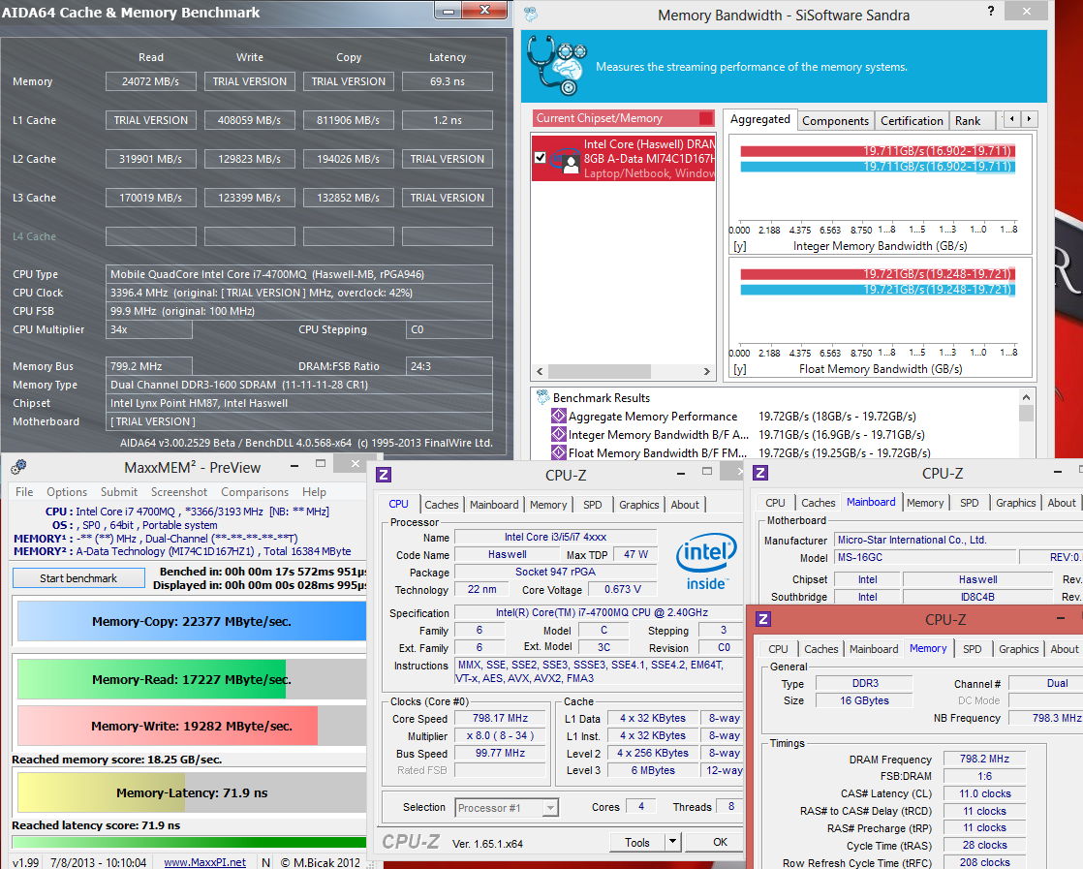Click the Memory-Read result bar

point(192,679)
